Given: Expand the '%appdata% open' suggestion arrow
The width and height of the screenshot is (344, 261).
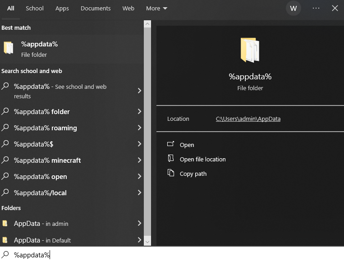Looking at the screenshot, I should tap(139, 176).
